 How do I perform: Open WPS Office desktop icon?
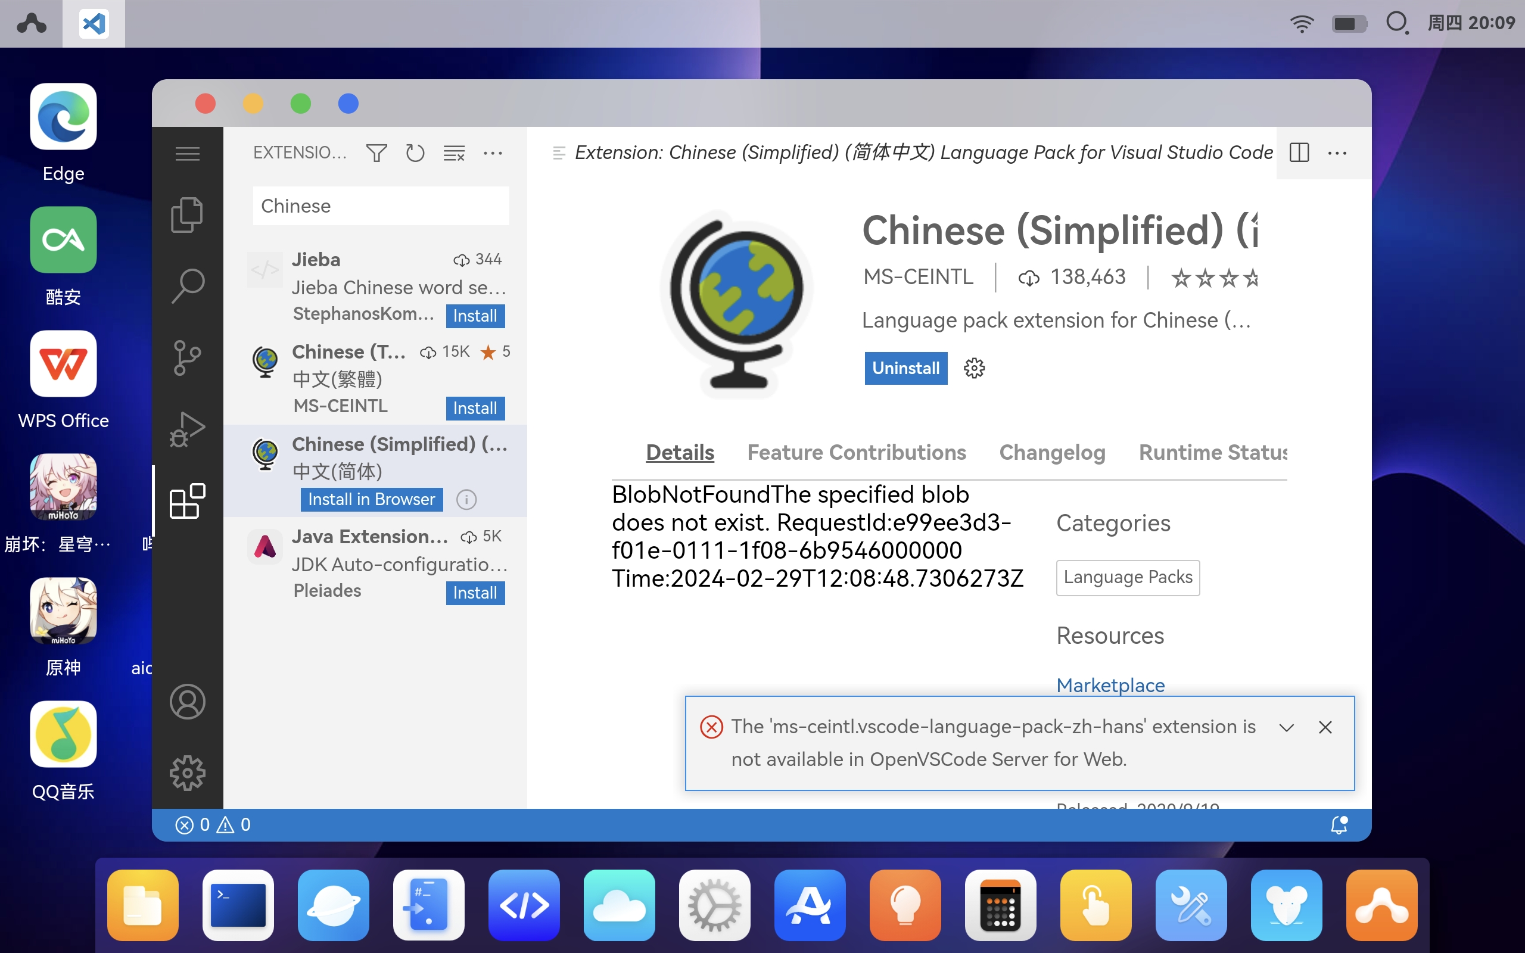pyautogui.click(x=63, y=365)
